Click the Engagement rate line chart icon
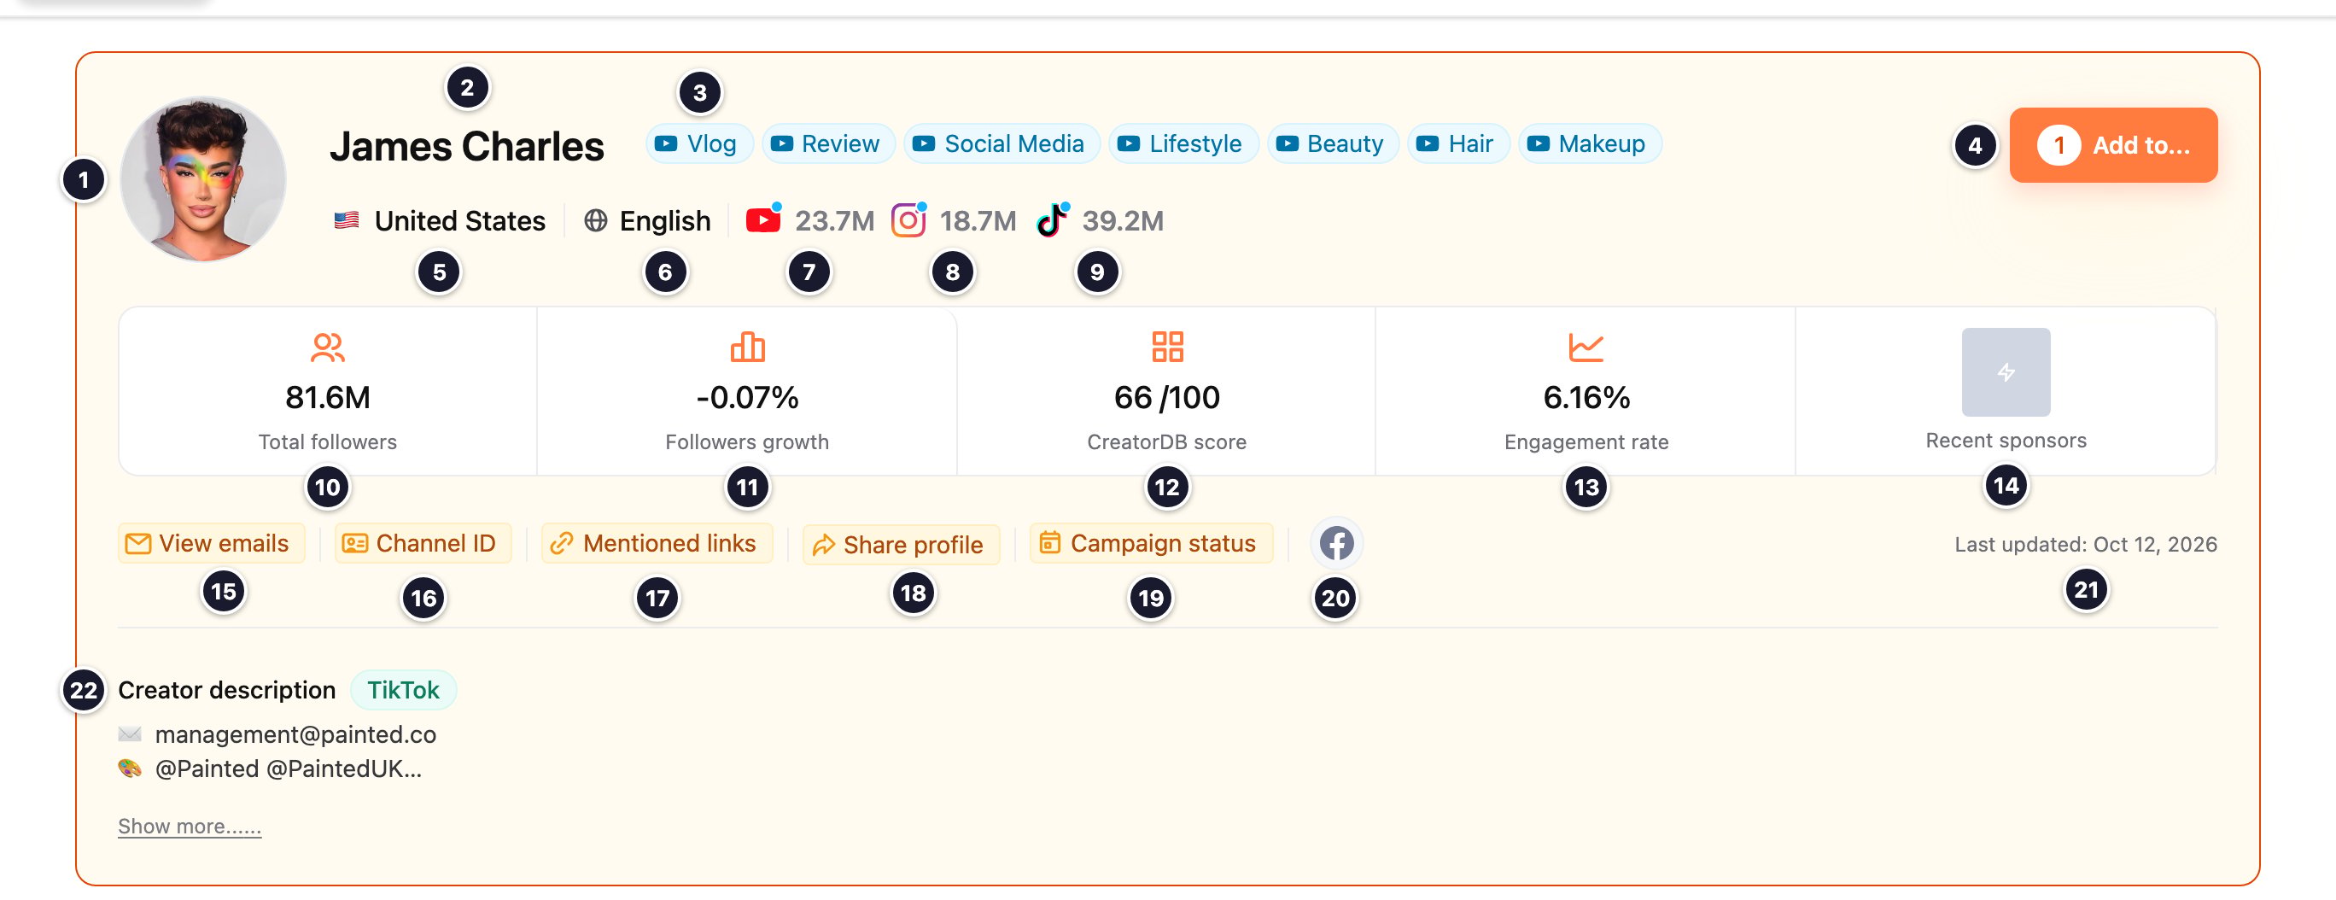The height and width of the screenshot is (900, 2336). [x=1586, y=348]
